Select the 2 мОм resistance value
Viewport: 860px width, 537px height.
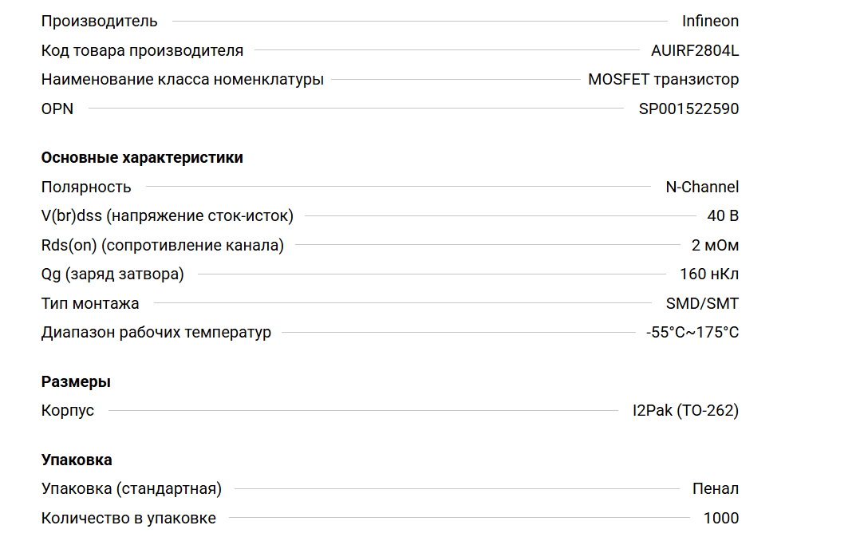coord(715,245)
